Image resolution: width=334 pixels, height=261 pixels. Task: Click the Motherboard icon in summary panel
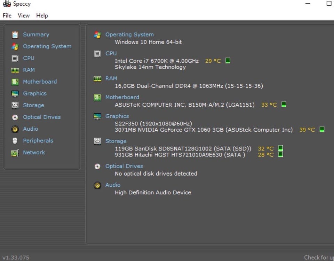97,98
